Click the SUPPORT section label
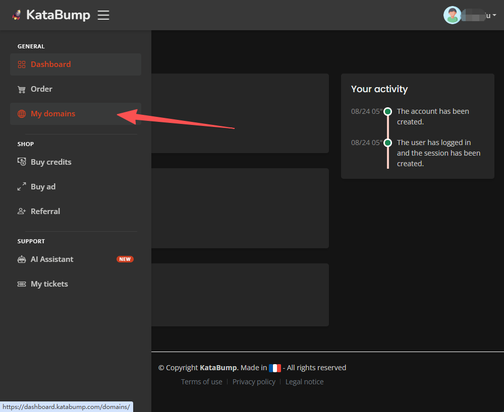Screen dimensions: 504x412 click(31, 241)
